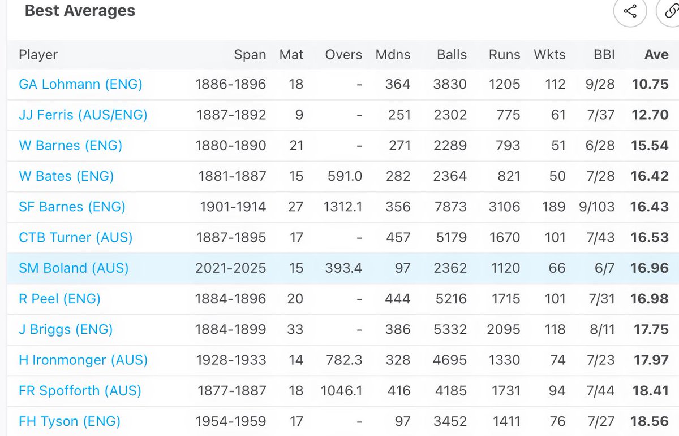Screen dimensions: 679x436
Task: Click the share icon button
Action: pyautogui.click(x=629, y=11)
